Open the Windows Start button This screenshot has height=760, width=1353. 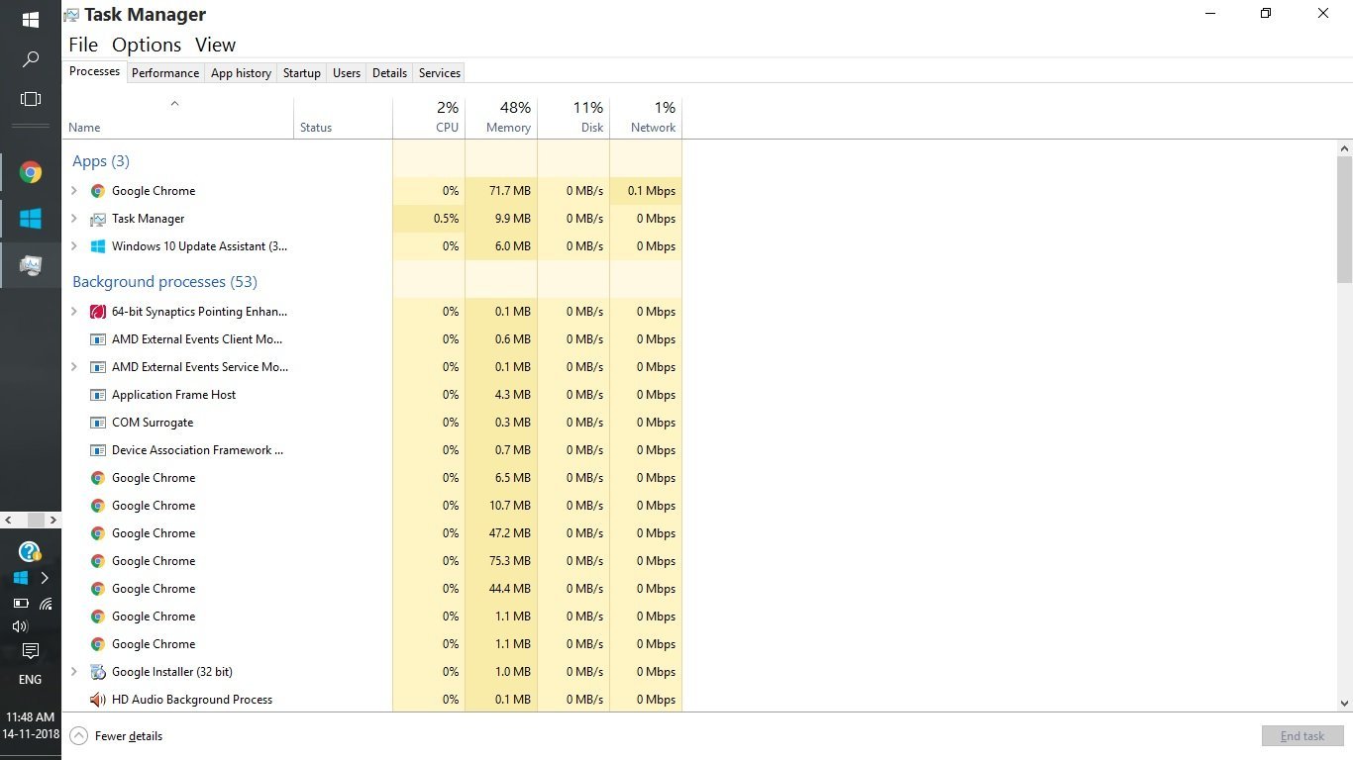[31, 20]
